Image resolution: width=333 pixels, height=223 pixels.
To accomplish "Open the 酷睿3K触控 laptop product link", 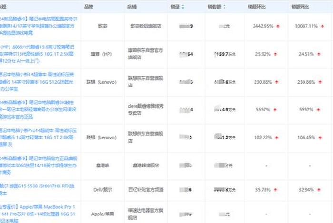I will click(x=38, y=110).
